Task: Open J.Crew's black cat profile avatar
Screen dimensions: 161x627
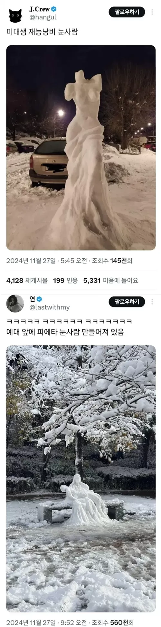Action: pos(15,15)
